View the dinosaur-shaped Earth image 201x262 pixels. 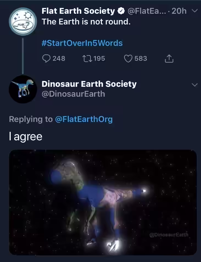pos(103,202)
